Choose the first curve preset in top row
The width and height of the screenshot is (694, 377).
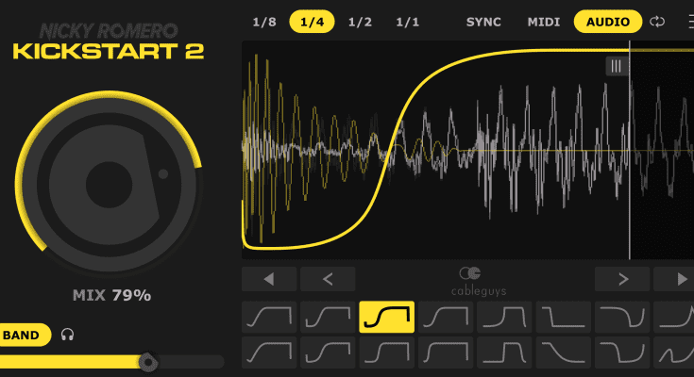[269, 318]
